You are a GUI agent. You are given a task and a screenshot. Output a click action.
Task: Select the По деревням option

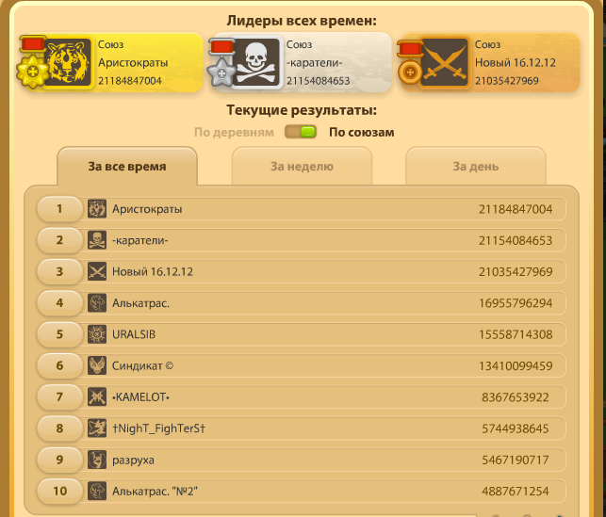pyautogui.click(x=234, y=133)
